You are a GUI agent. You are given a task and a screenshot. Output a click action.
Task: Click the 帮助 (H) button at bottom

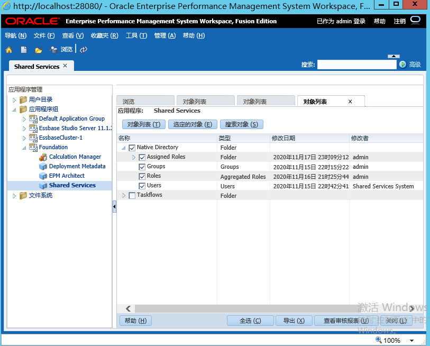(x=136, y=321)
